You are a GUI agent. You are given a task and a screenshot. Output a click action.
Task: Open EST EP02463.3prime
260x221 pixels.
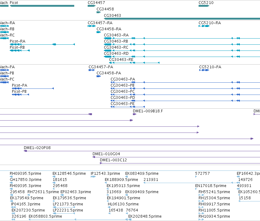[x=76, y=192]
